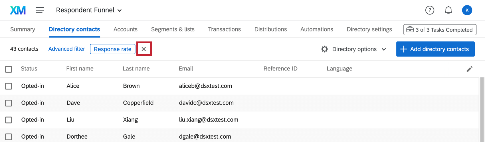Check the box for Alice Brown
Viewport: 485px width, 142px height.
(9, 86)
